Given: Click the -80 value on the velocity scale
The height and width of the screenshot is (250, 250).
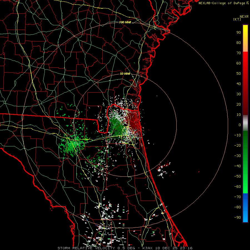Looking at the screenshot, I should 237,207.
